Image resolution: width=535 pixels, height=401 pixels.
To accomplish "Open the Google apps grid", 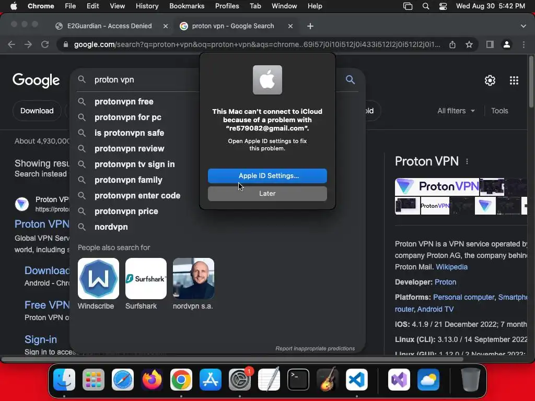I will coord(514,80).
